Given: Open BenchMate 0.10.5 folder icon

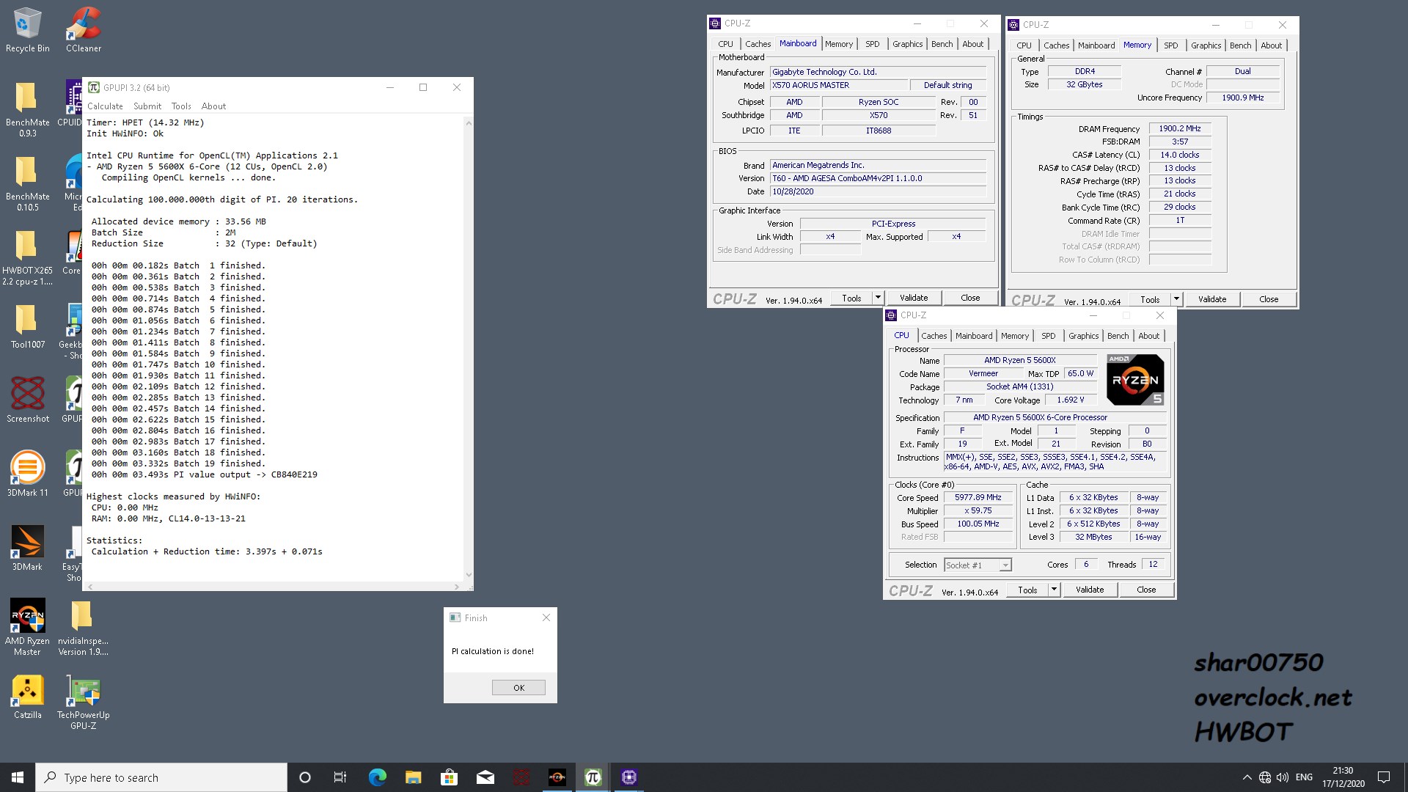Looking at the screenshot, I should 28,183.
